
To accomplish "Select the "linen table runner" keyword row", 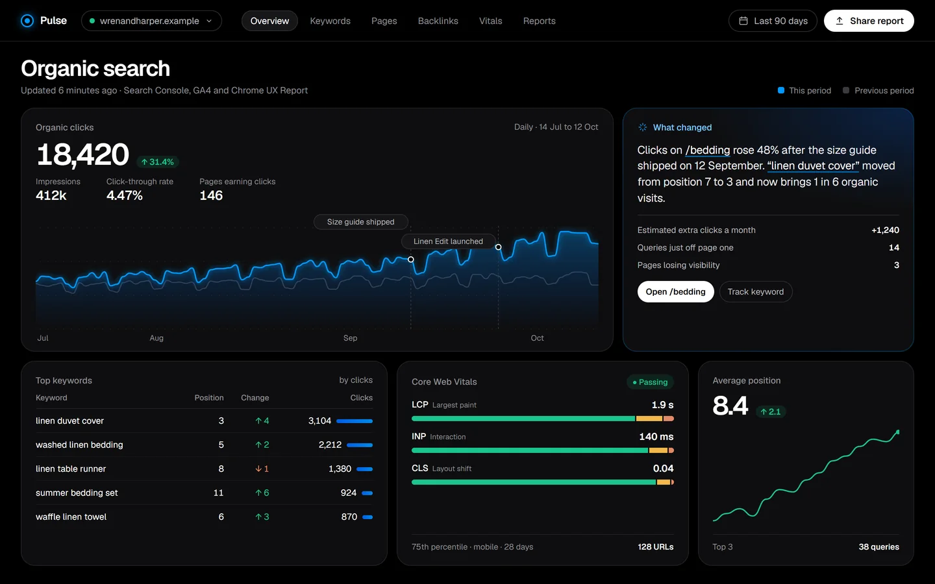I will (x=204, y=468).
